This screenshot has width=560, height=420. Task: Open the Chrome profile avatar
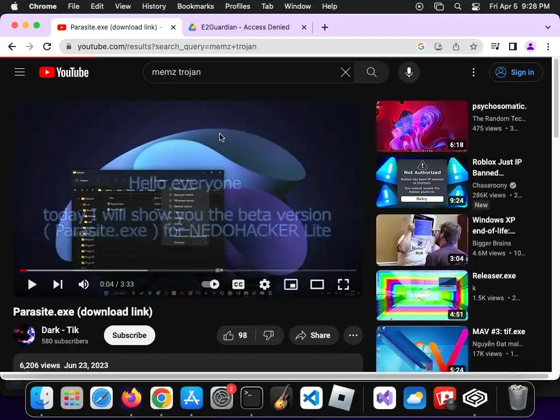click(x=530, y=46)
